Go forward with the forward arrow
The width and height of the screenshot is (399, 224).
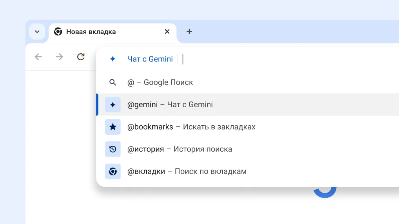tap(59, 57)
